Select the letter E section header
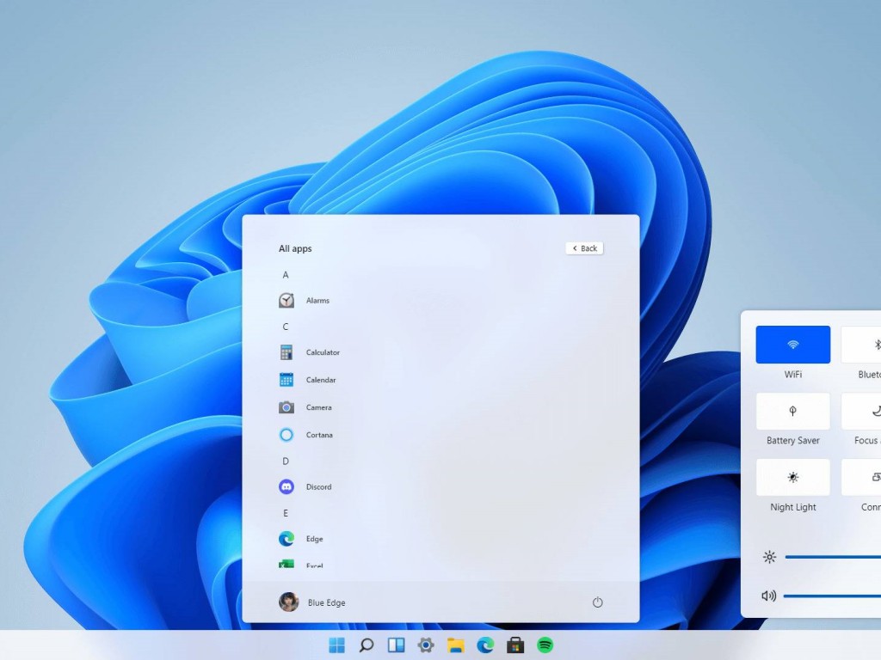The height and width of the screenshot is (660, 881). [x=285, y=512]
